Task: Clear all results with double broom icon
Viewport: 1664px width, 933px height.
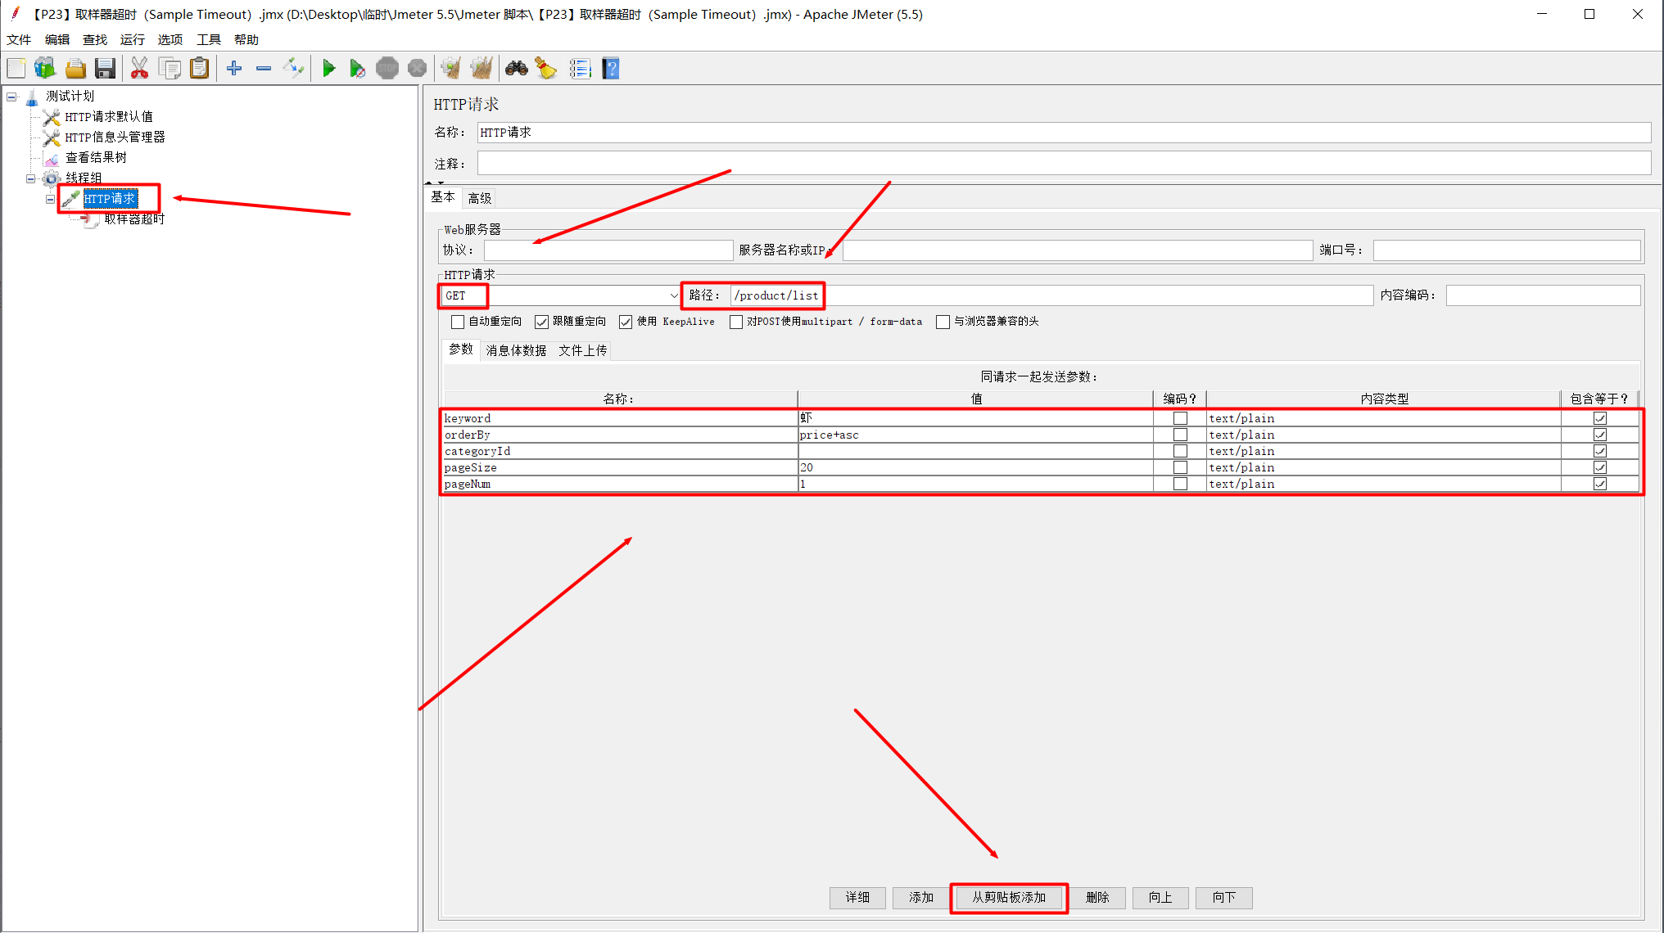Action: [x=482, y=69]
